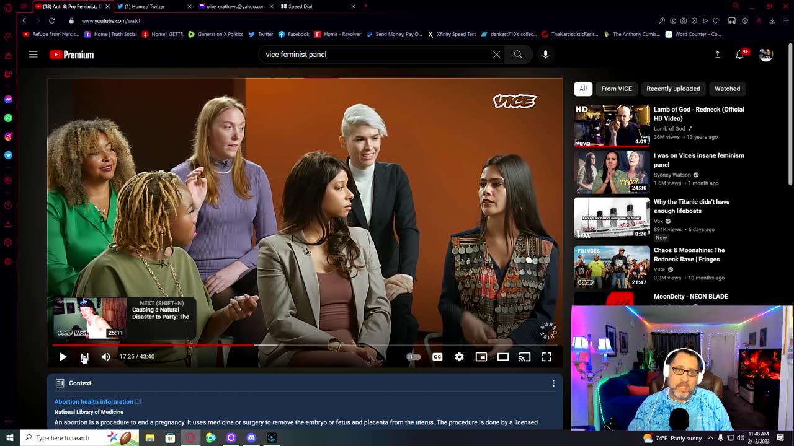Open the YouTube upload/create button
This screenshot has height=446, width=794.
(x=717, y=55)
